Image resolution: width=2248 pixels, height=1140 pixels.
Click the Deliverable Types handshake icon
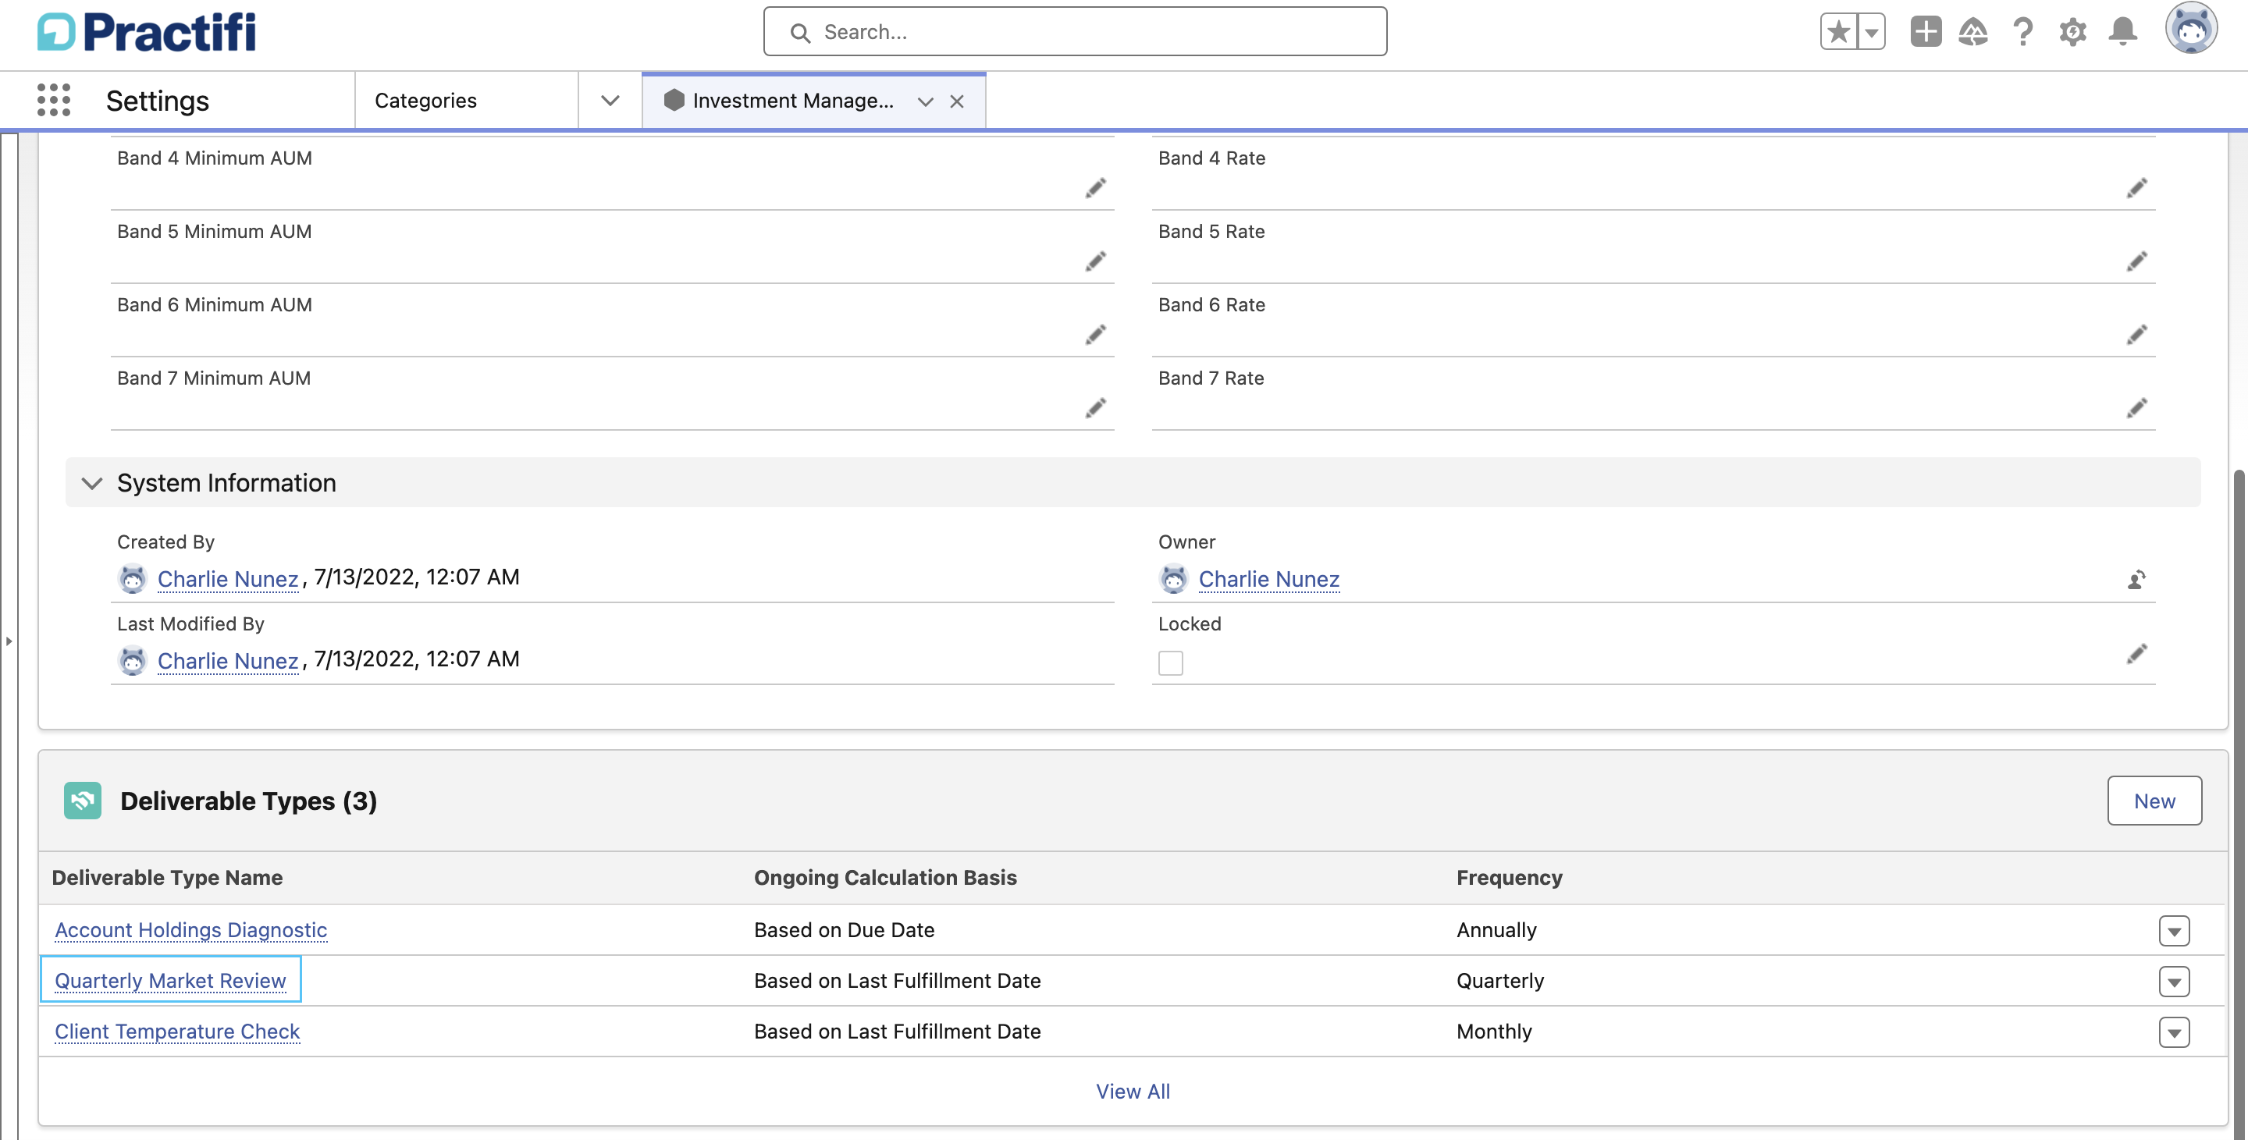coord(83,801)
